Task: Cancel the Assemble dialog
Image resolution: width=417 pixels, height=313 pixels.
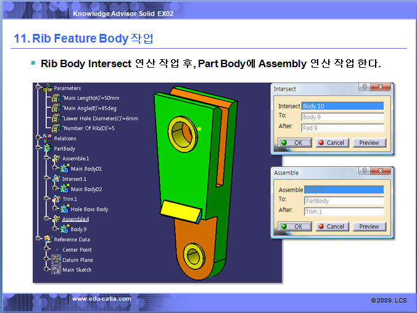Action: pos(332,226)
